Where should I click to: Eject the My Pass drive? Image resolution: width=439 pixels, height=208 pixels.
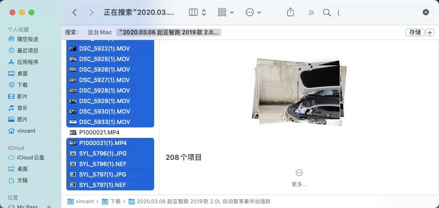(49, 207)
